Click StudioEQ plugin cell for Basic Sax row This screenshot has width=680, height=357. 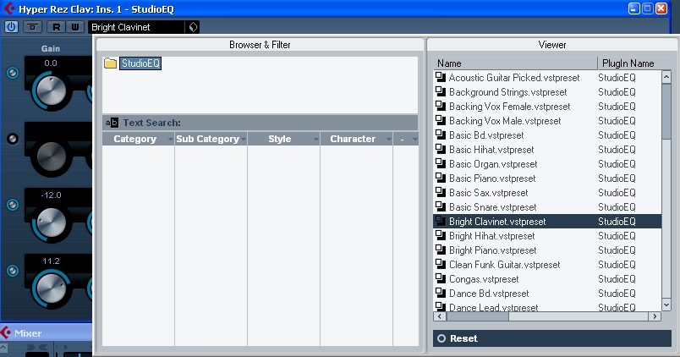point(617,193)
